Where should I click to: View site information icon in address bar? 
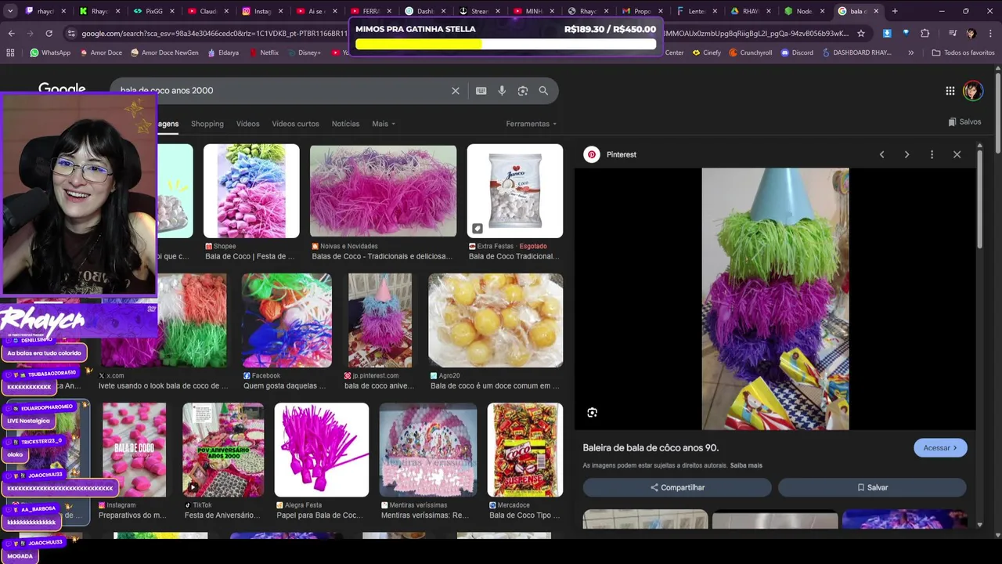[72, 34]
